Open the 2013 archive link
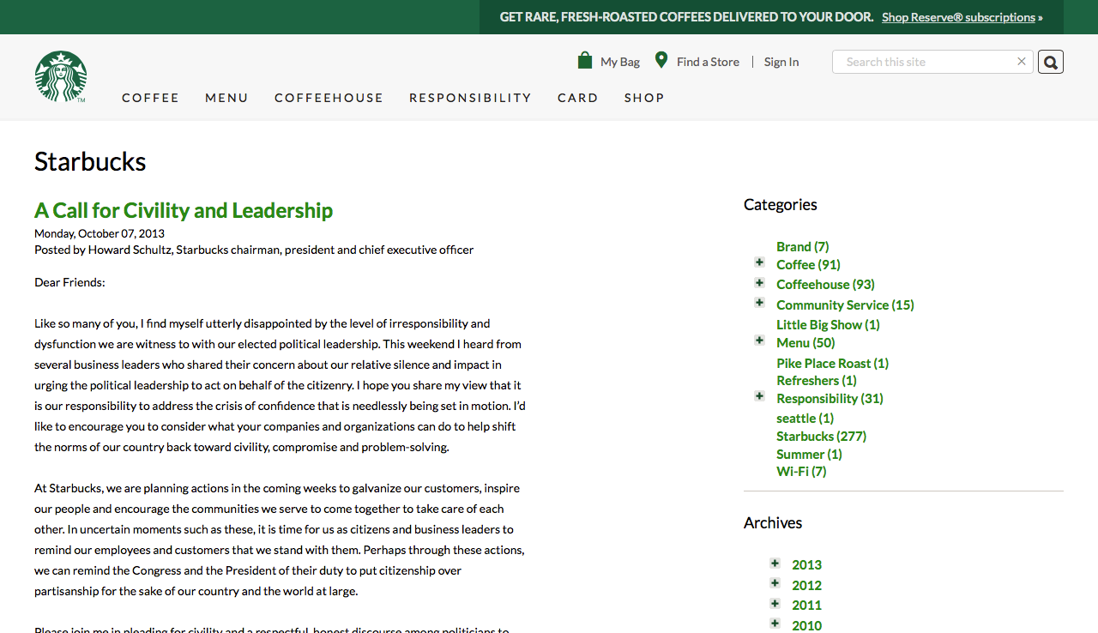This screenshot has width=1098, height=633. coord(806,565)
